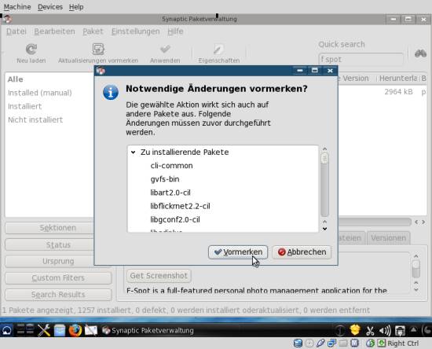Open the Eigenschaften properties icon

click(218, 50)
